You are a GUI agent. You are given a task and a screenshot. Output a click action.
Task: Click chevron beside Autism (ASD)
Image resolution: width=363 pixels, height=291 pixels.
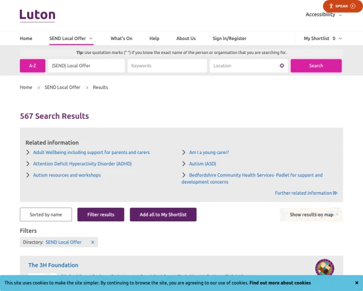tap(184, 164)
